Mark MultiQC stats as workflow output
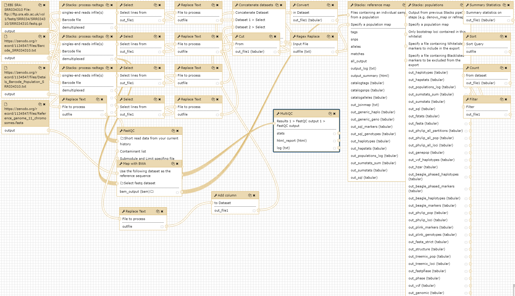 [334, 134]
